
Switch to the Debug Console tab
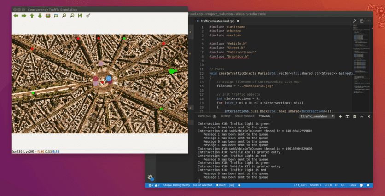[245, 116]
